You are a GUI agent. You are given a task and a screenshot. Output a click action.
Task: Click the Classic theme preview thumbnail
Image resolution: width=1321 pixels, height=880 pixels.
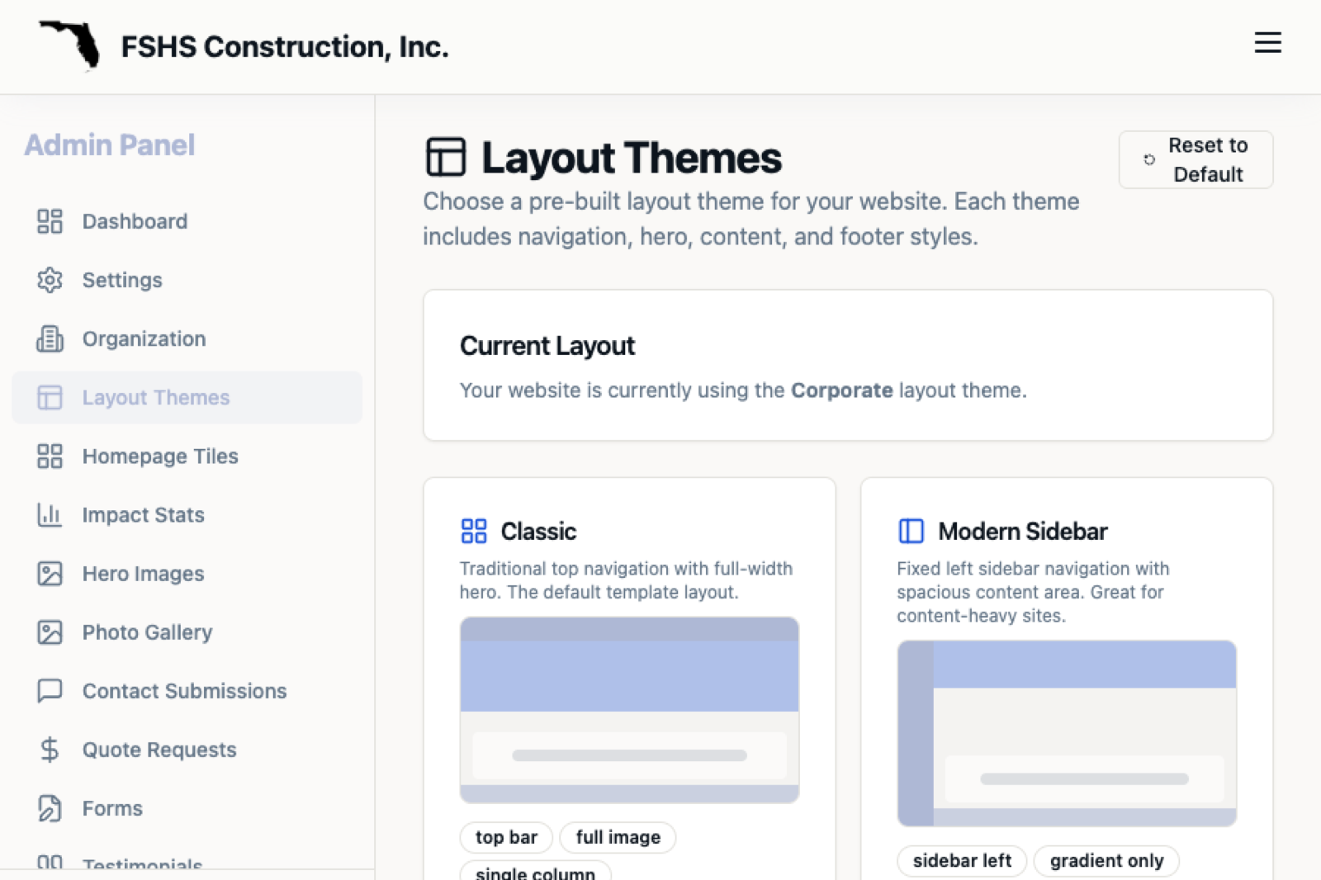tap(629, 708)
